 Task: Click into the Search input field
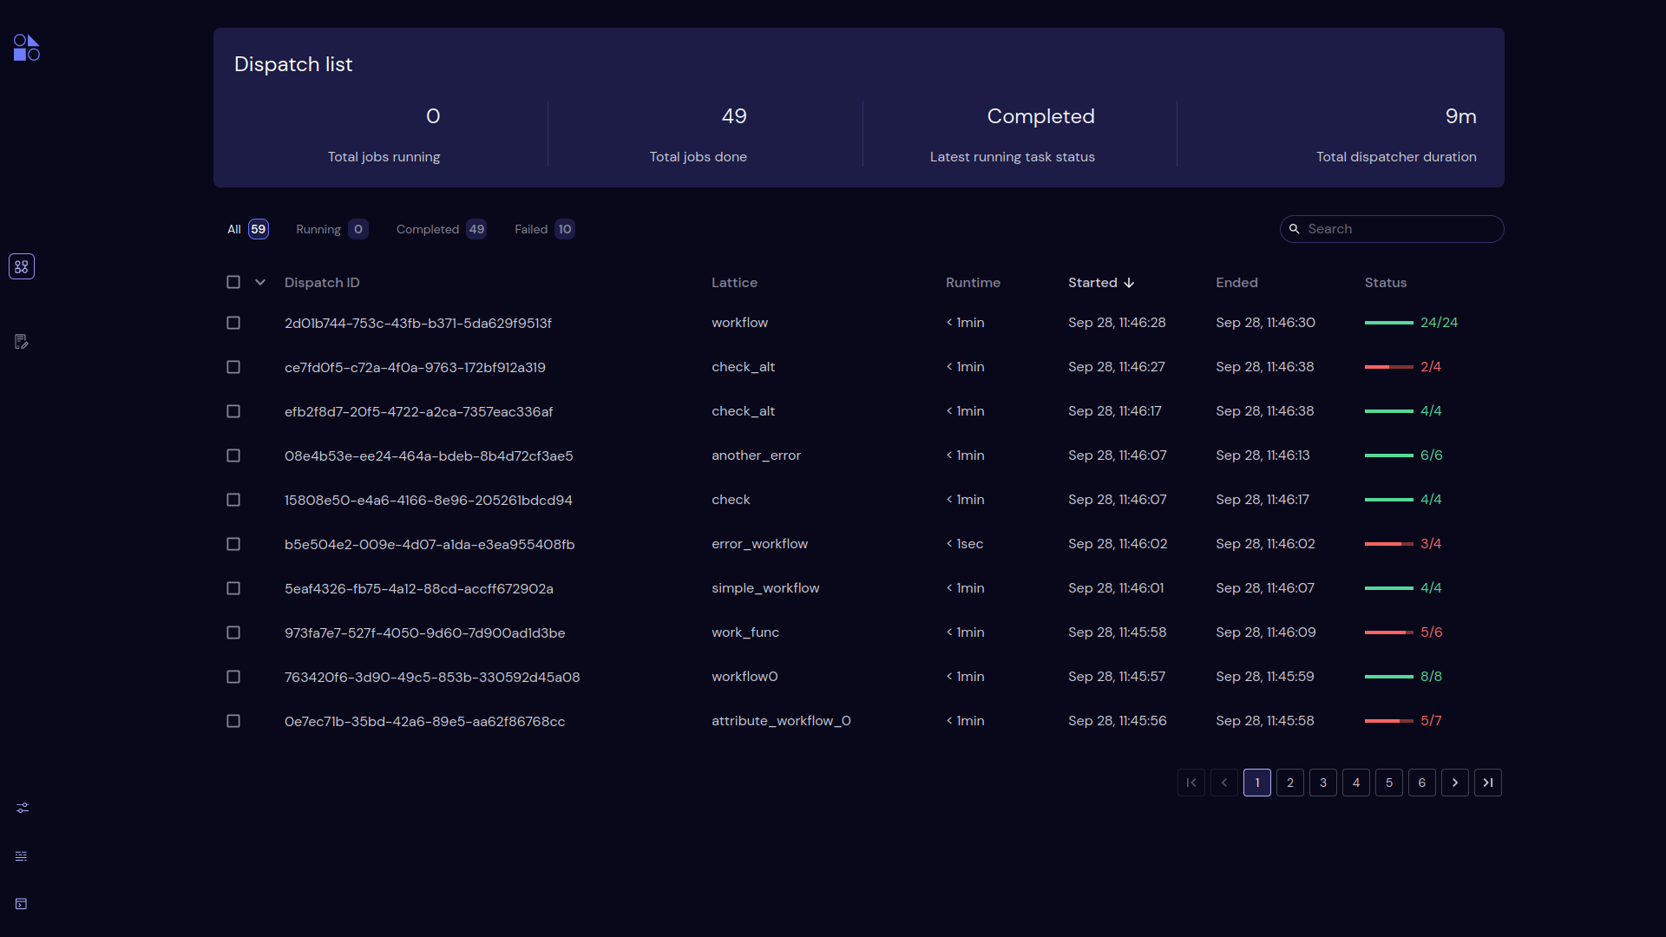coord(1392,229)
